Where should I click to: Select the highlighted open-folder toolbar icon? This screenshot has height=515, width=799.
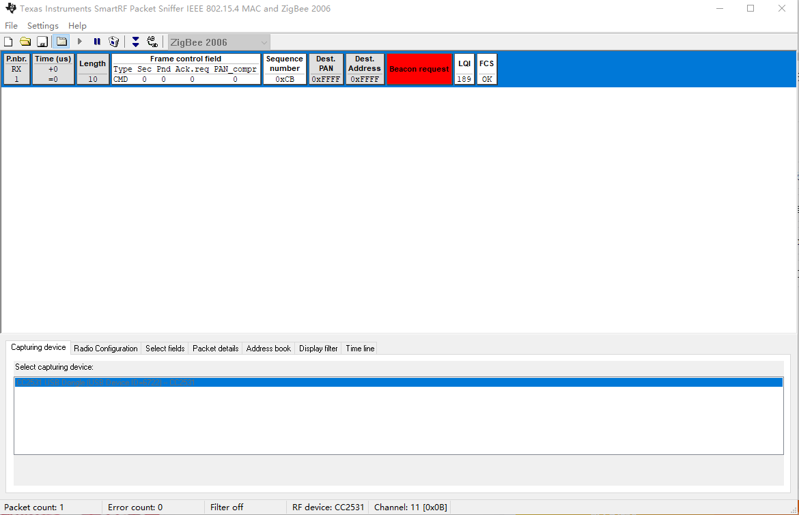tap(60, 42)
